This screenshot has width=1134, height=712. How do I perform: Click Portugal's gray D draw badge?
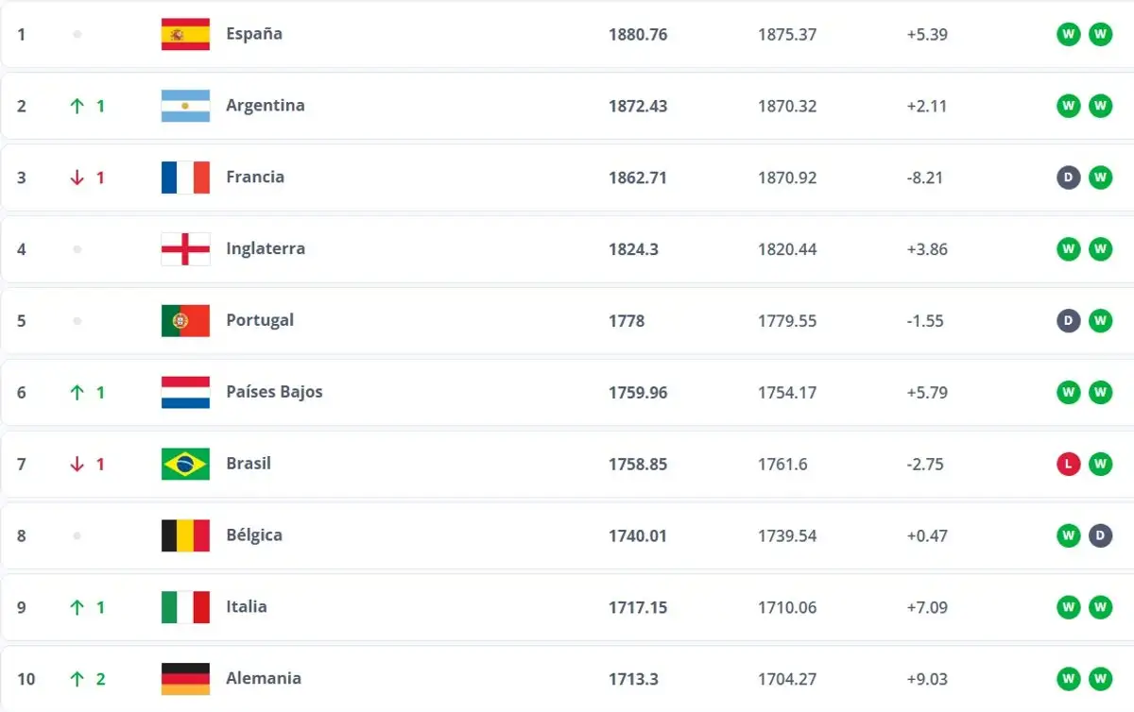(x=1069, y=321)
